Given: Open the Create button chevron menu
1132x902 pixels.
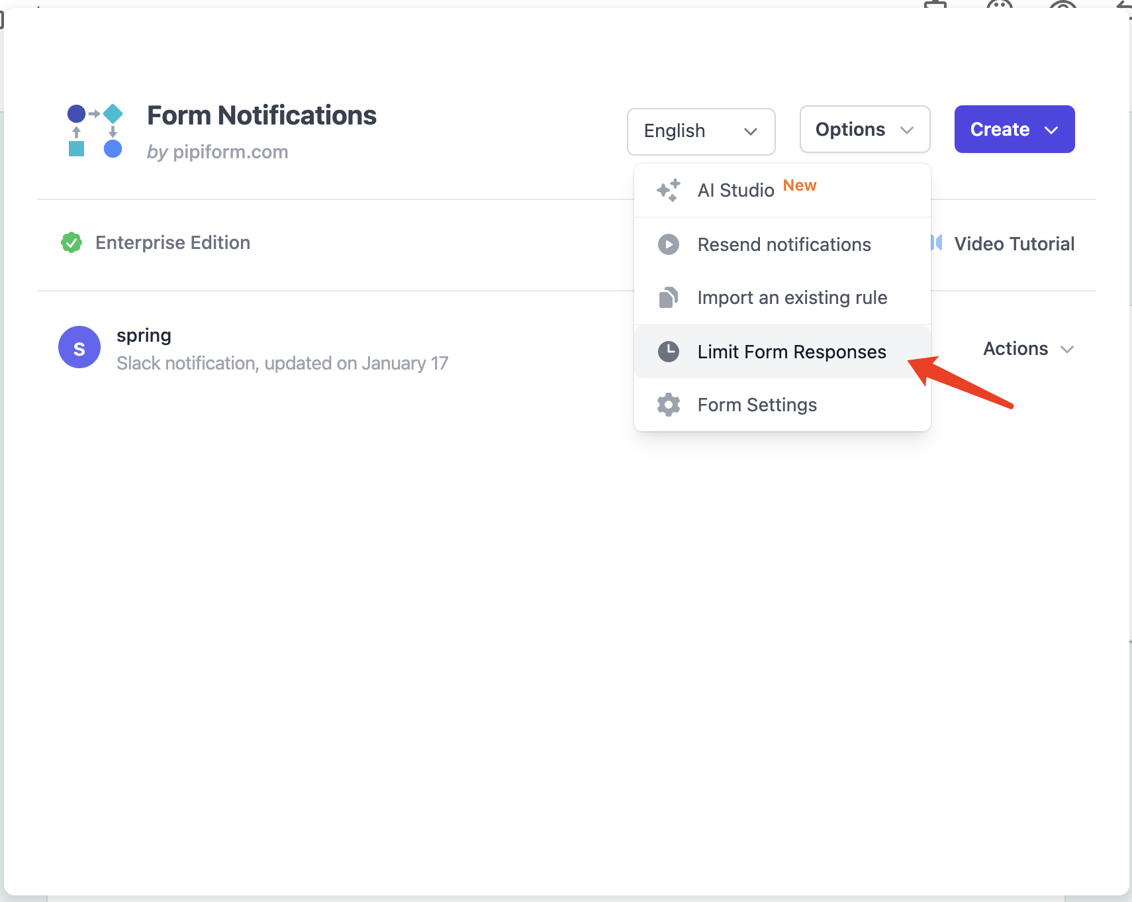Looking at the screenshot, I should coord(1052,129).
